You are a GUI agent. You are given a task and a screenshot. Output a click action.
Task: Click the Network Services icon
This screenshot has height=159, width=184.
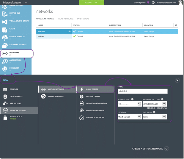(5, 110)
